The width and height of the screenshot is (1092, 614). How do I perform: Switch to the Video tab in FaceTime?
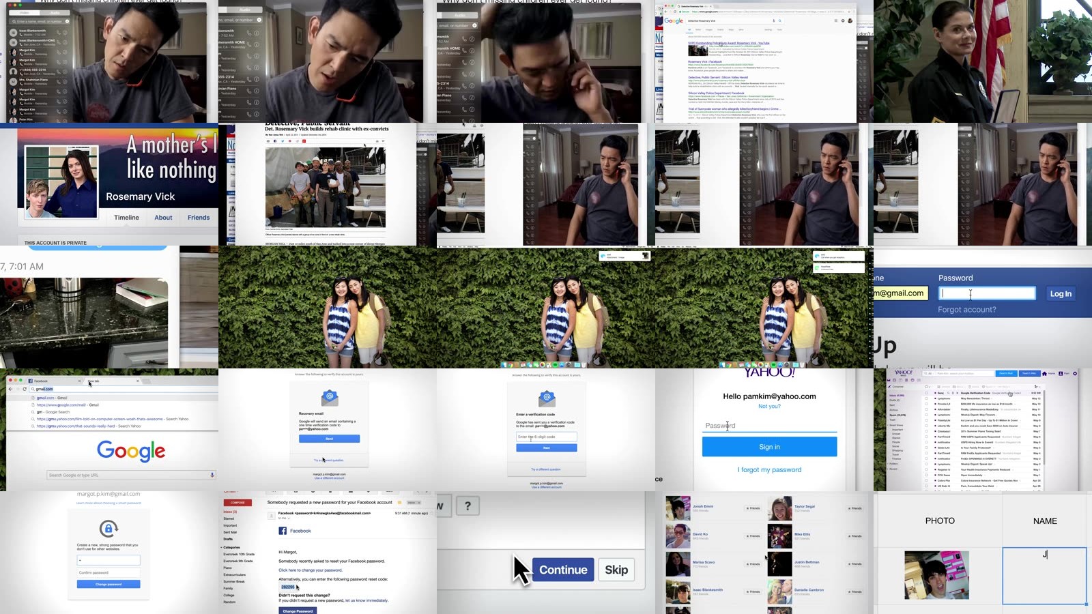25,13
